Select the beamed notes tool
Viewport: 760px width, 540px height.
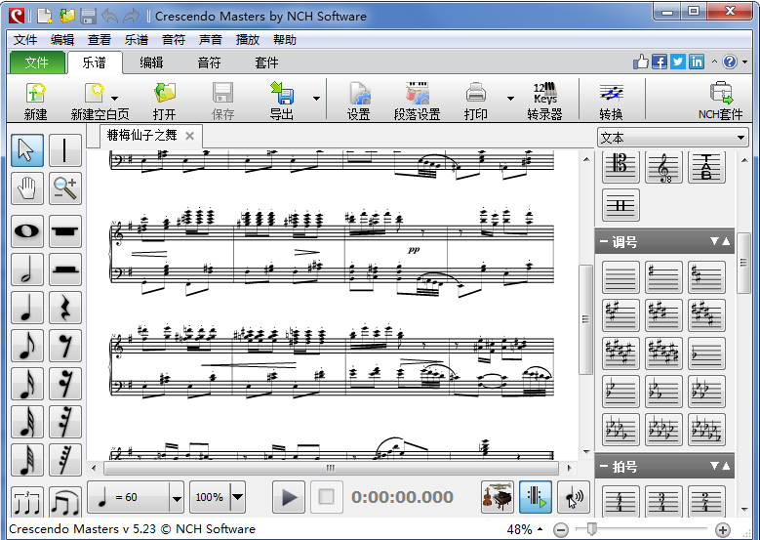(x=65, y=501)
